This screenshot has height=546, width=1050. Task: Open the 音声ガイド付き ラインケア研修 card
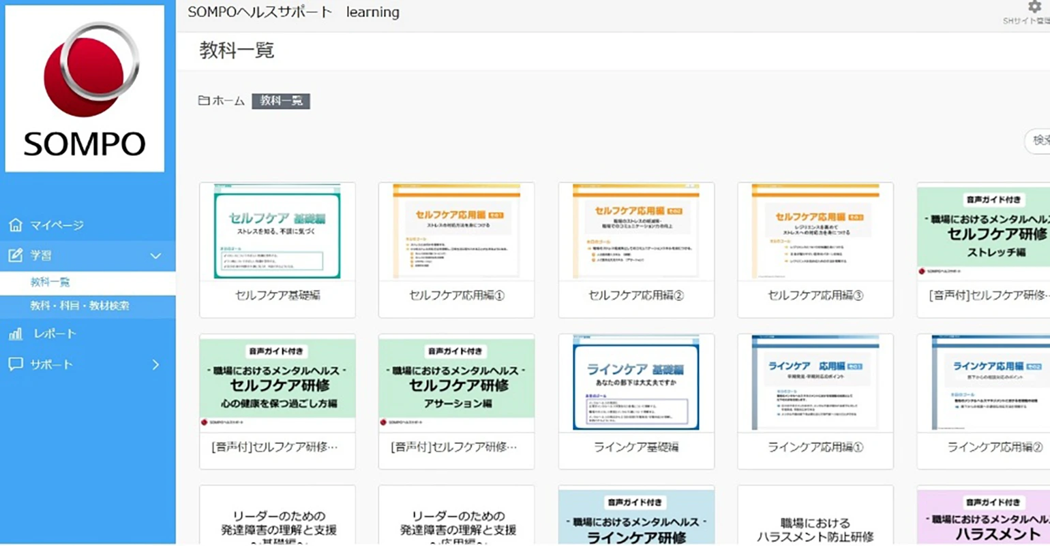pyautogui.click(x=636, y=515)
